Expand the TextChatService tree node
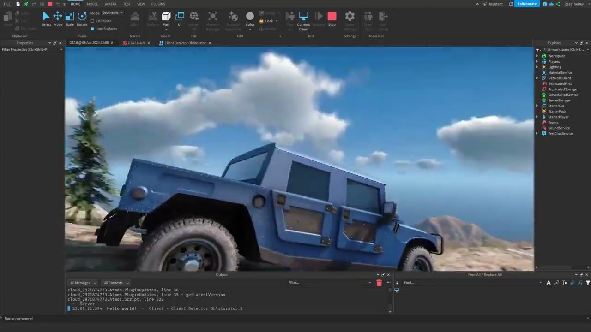Viewport: 591px width, 332px height. pyautogui.click(x=537, y=133)
